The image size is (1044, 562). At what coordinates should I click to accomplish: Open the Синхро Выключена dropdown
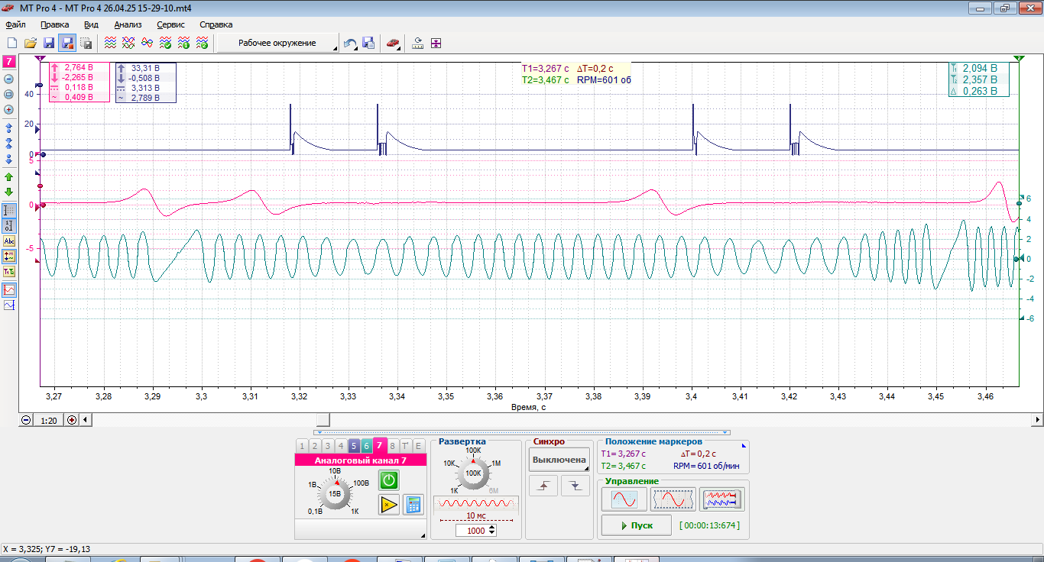pyautogui.click(x=559, y=460)
